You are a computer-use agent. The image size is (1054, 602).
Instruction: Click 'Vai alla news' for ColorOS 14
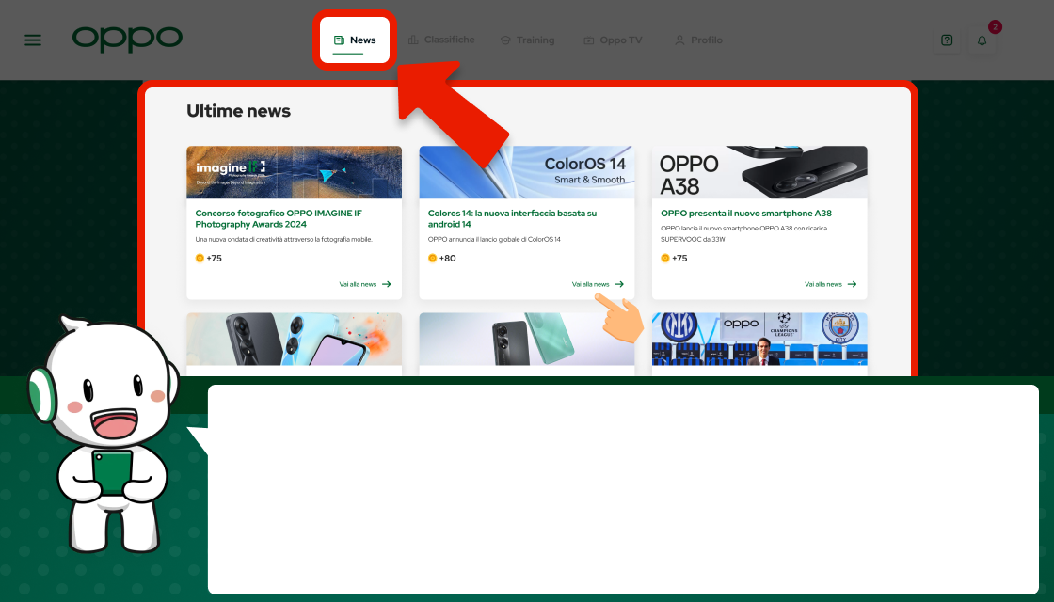pos(598,284)
